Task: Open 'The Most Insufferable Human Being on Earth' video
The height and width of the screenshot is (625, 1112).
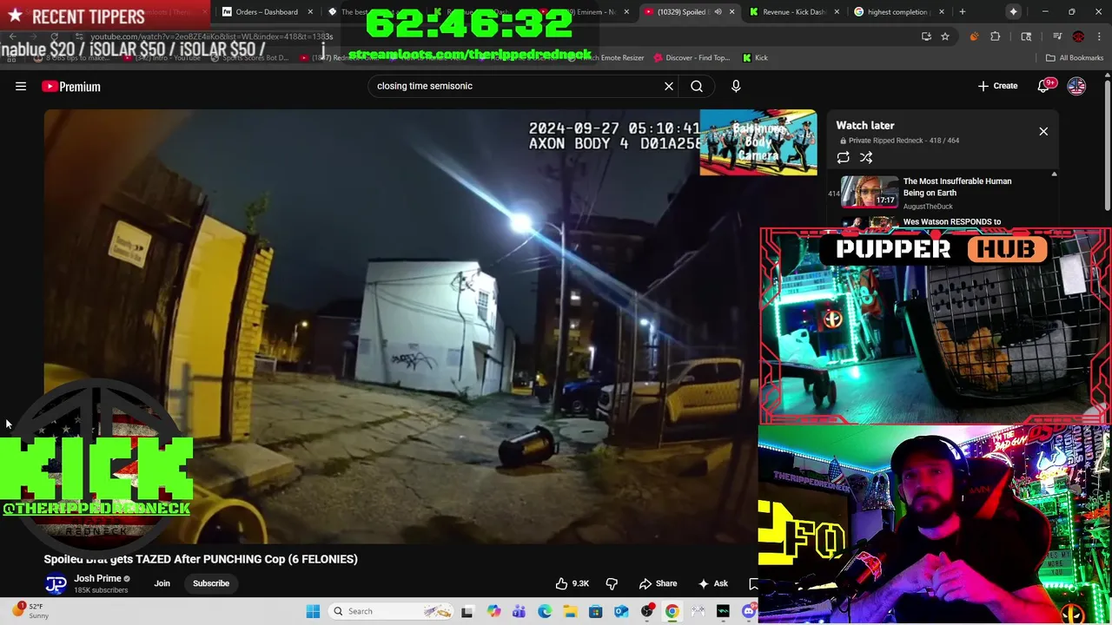Action: pyautogui.click(x=957, y=187)
